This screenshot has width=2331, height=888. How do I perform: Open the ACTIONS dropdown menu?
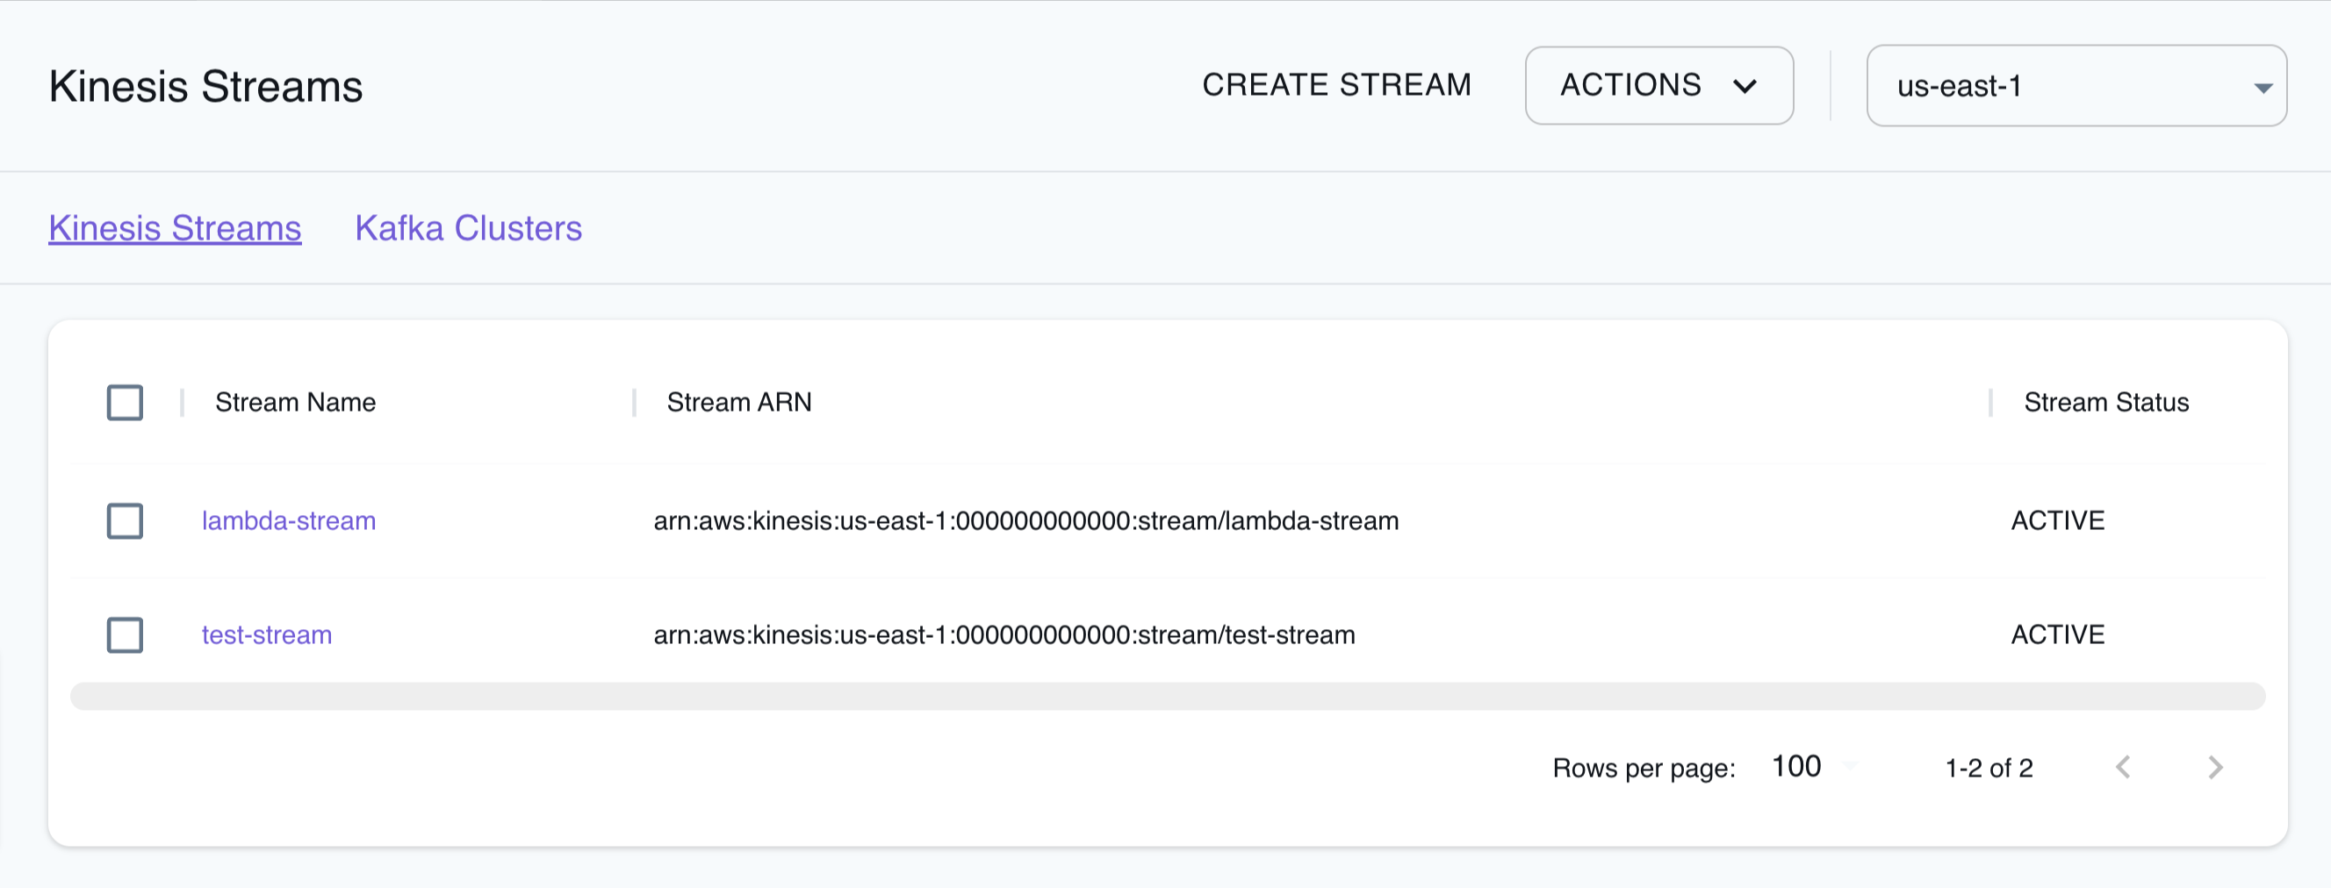point(1658,86)
